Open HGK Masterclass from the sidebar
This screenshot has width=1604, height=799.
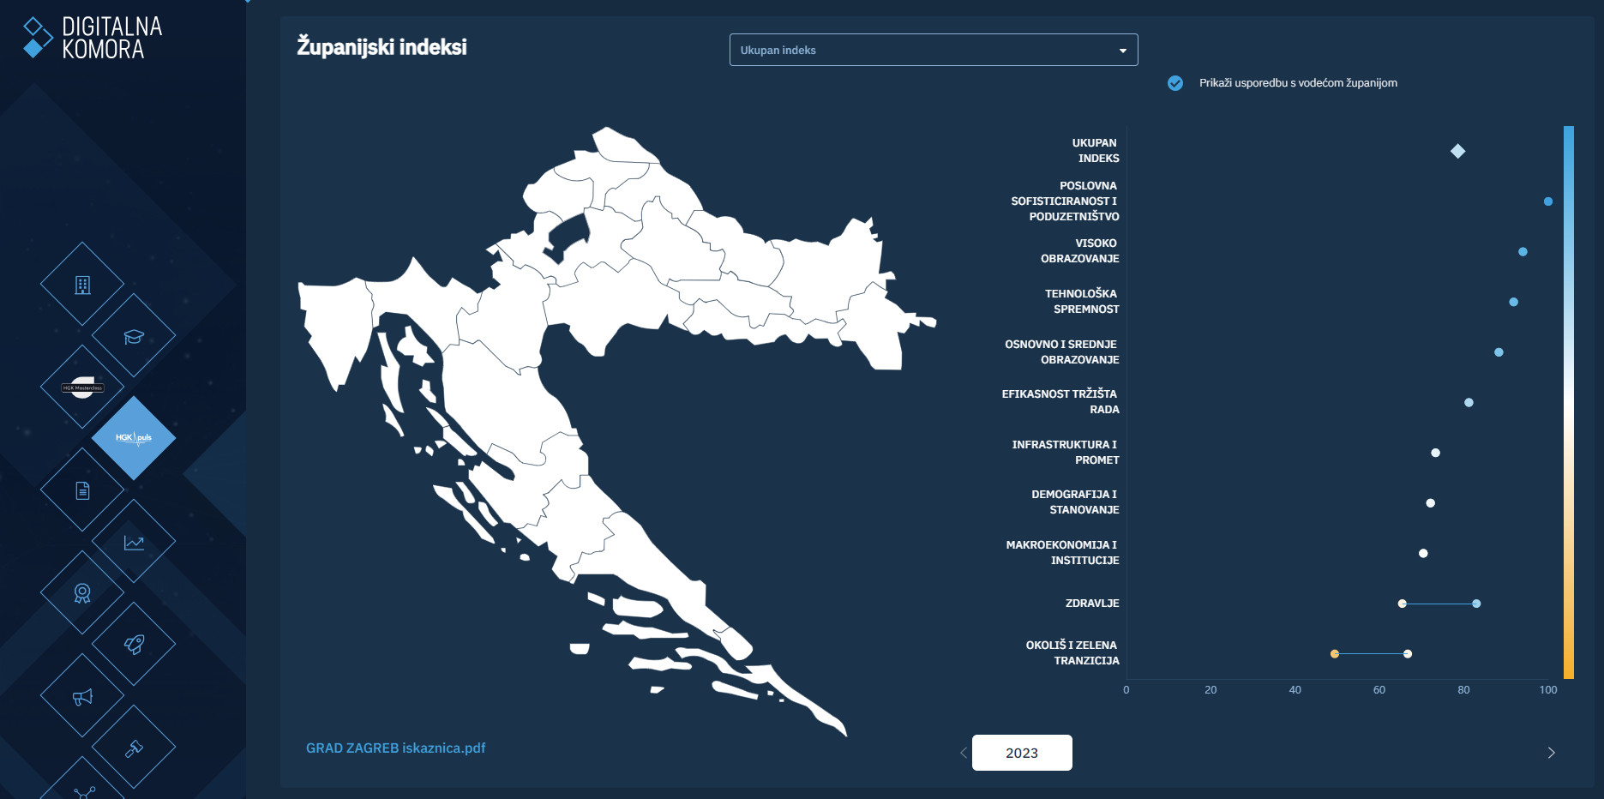[x=81, y=387]
